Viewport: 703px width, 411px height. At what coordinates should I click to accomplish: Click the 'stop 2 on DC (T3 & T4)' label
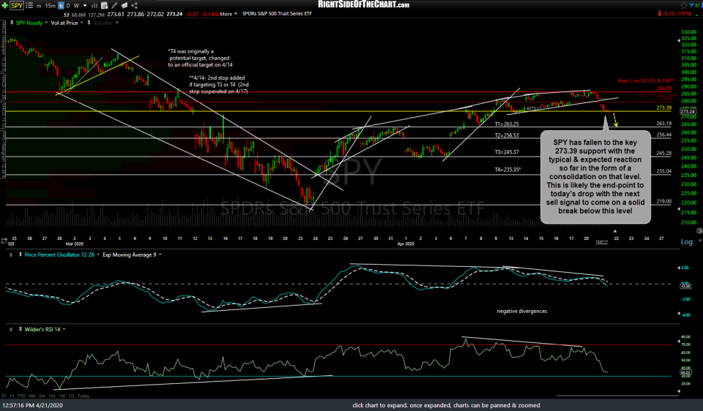(646, 81)
